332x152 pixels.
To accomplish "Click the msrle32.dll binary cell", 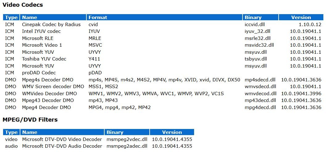I will pos(257,38).
